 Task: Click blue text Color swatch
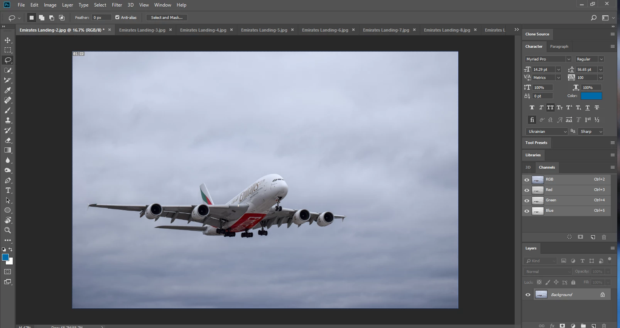pos(591,96)
